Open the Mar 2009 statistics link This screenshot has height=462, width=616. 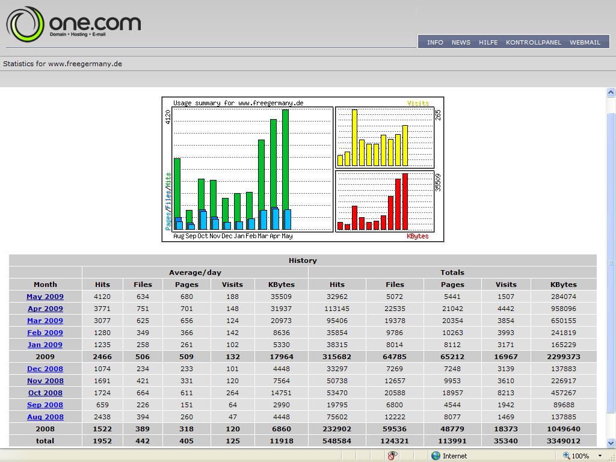pos(45,321)
